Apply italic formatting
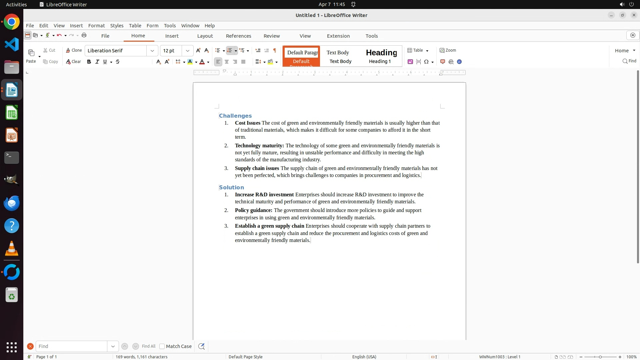 (97, 62)
